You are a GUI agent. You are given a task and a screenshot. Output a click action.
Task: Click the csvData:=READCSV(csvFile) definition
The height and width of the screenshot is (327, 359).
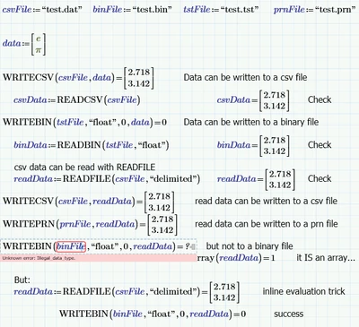tap(77, 99)
